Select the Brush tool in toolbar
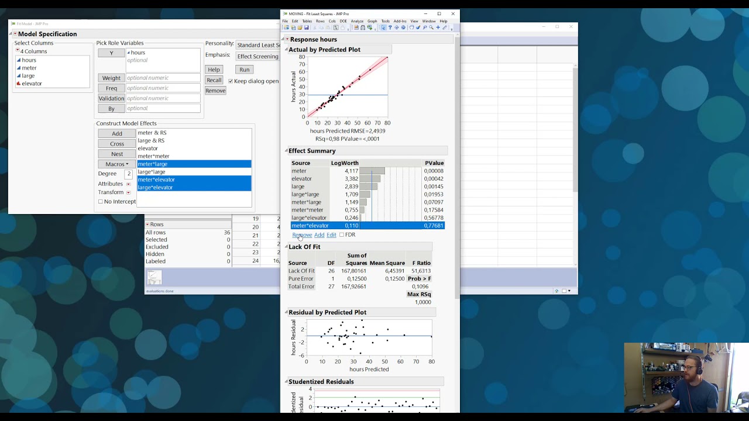This screenshot has height=421, width=749. 418,27
